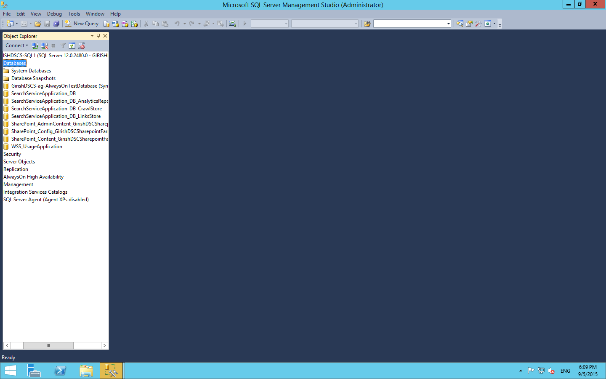
Task: Open the Properties Window icon
Action: (469, 24)
